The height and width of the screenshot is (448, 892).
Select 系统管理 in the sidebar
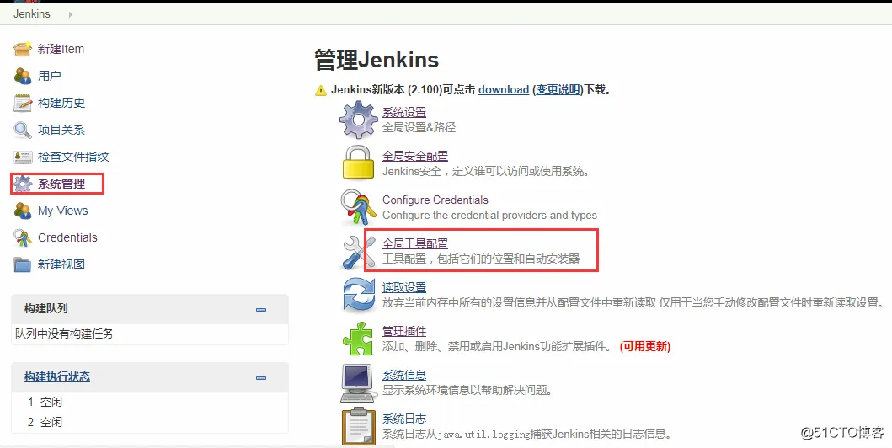coord(61,184)
